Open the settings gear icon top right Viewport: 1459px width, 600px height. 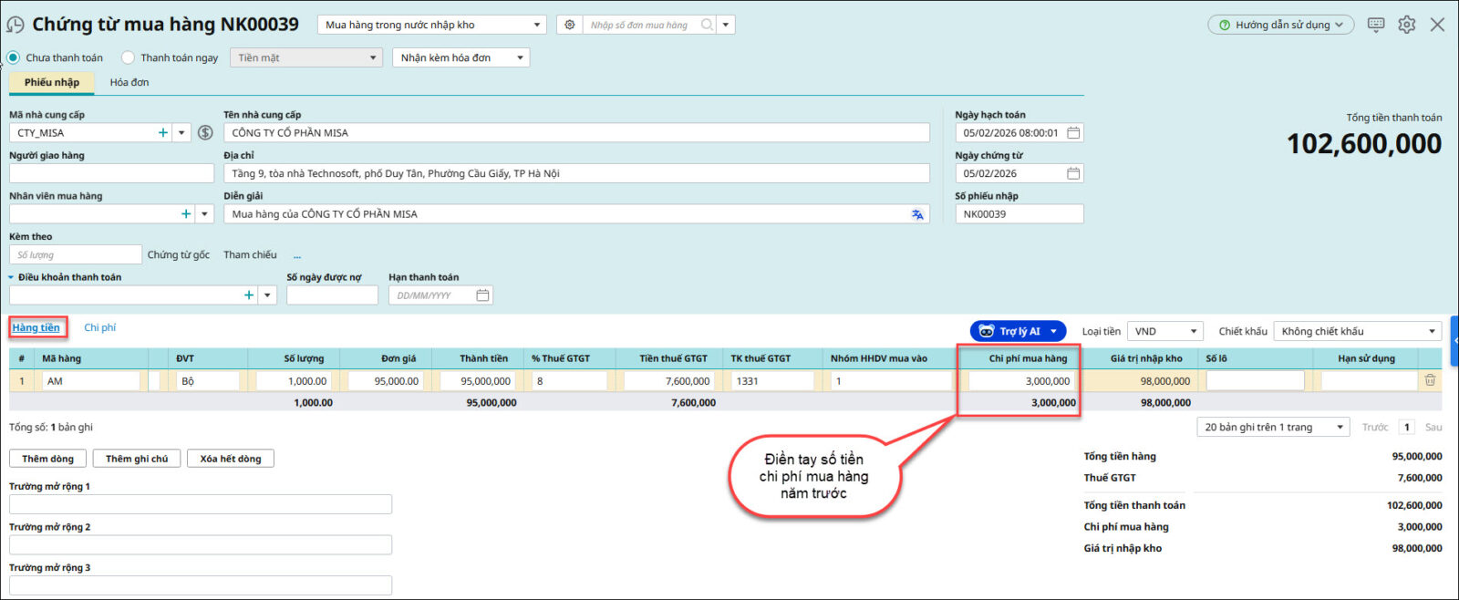pos(1407,25)
